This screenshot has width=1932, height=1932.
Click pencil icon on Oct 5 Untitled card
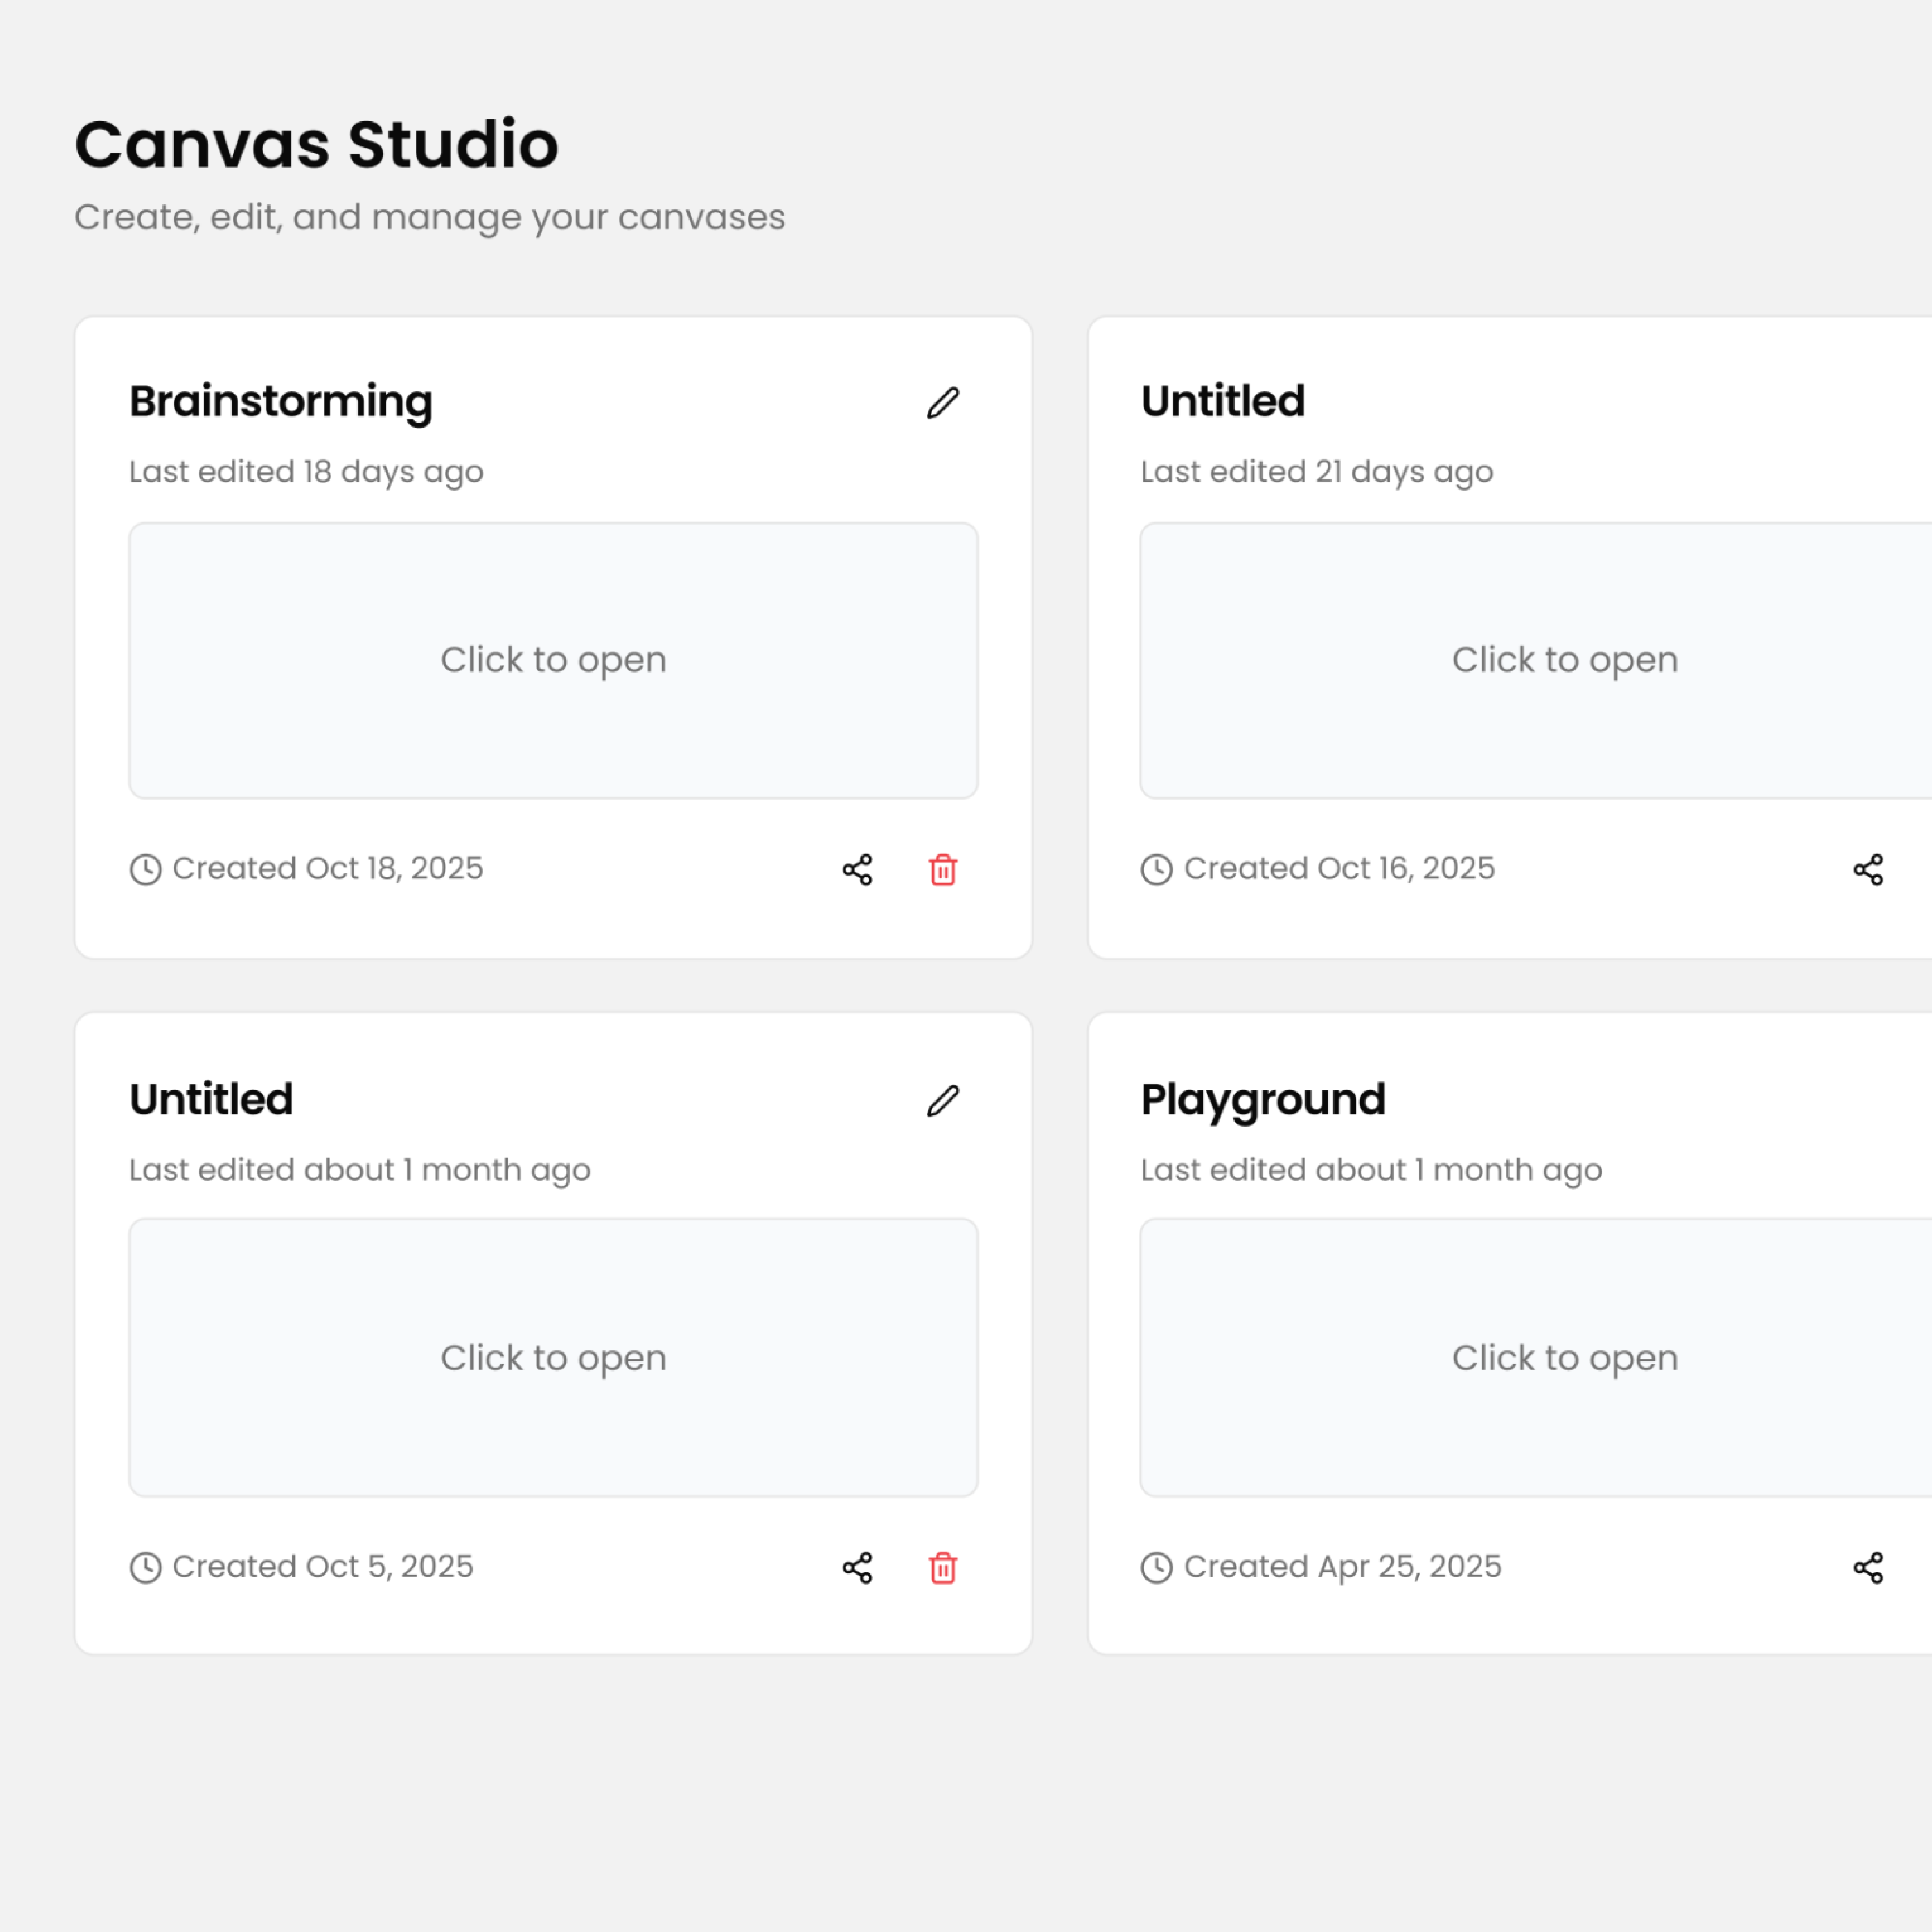pos(942,1101)
